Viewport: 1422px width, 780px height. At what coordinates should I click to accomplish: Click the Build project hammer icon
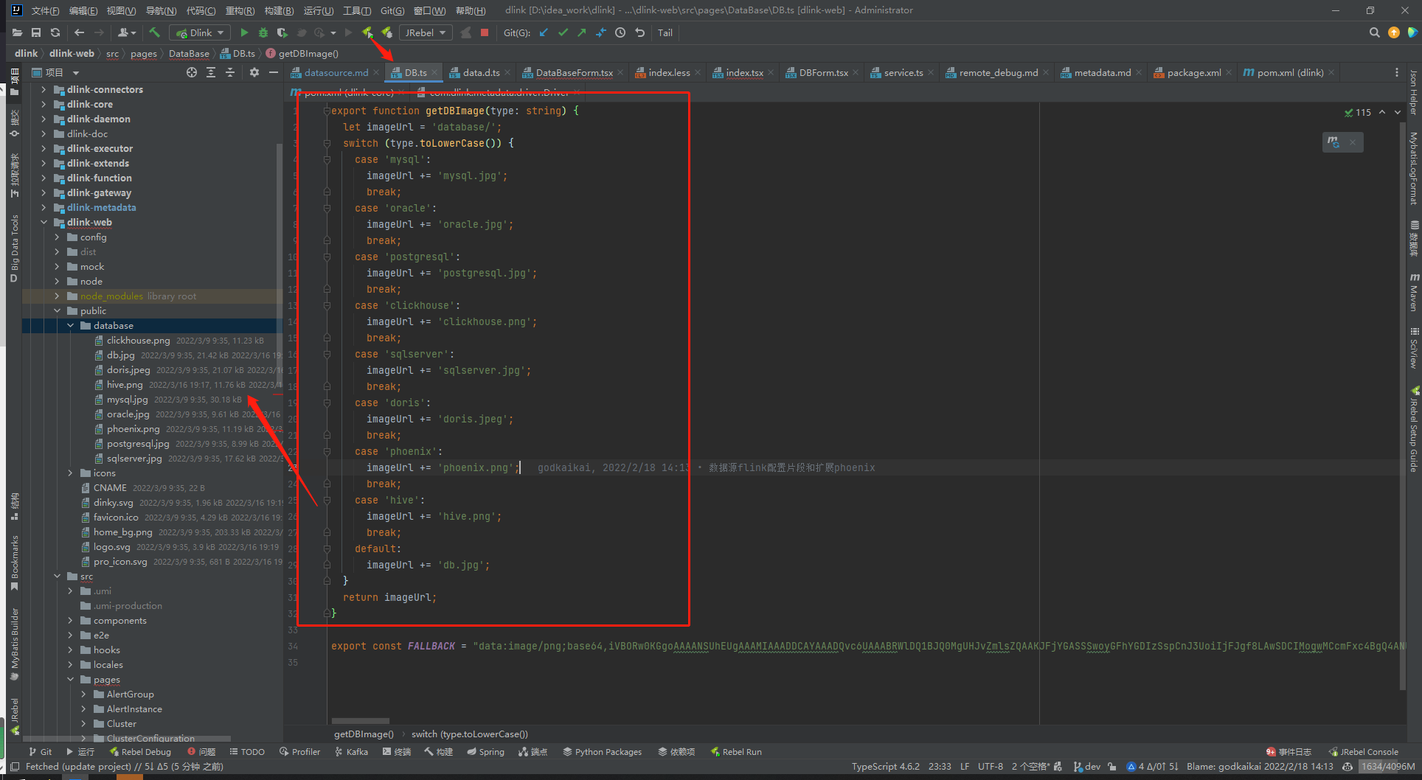[x=154, y=32]
